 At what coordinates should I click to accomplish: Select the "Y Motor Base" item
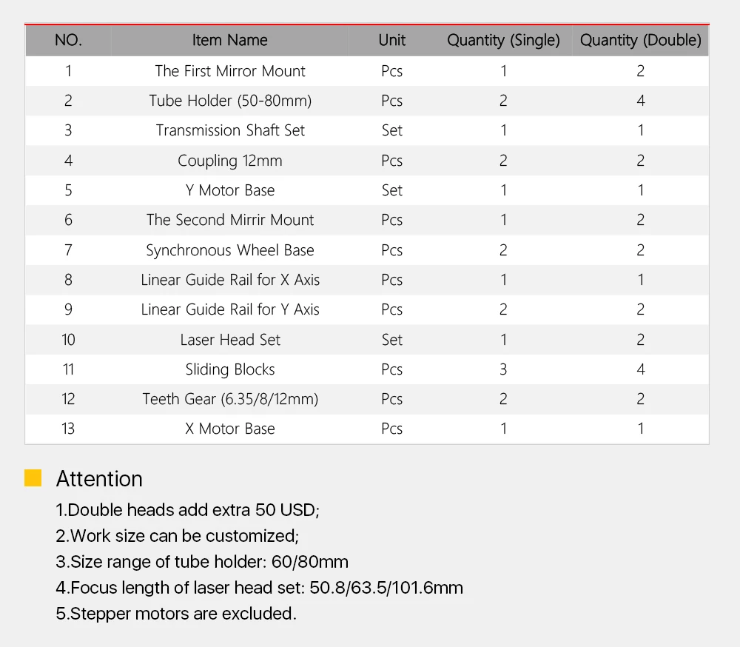[230, 190]
